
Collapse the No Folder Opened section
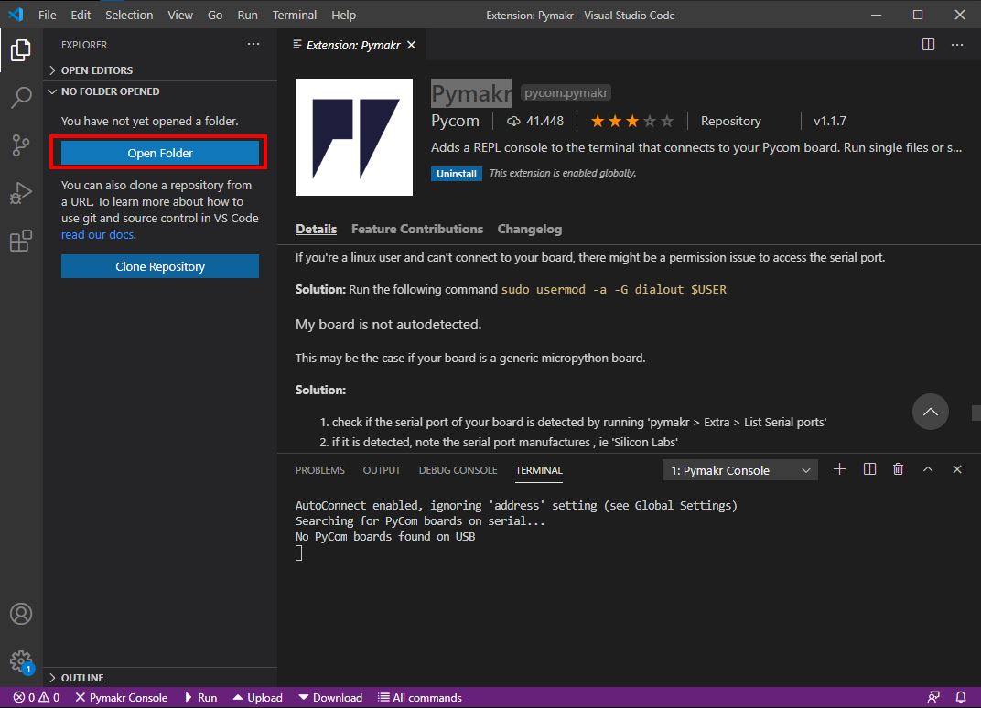pyautogui.click(x=161, y=91)
